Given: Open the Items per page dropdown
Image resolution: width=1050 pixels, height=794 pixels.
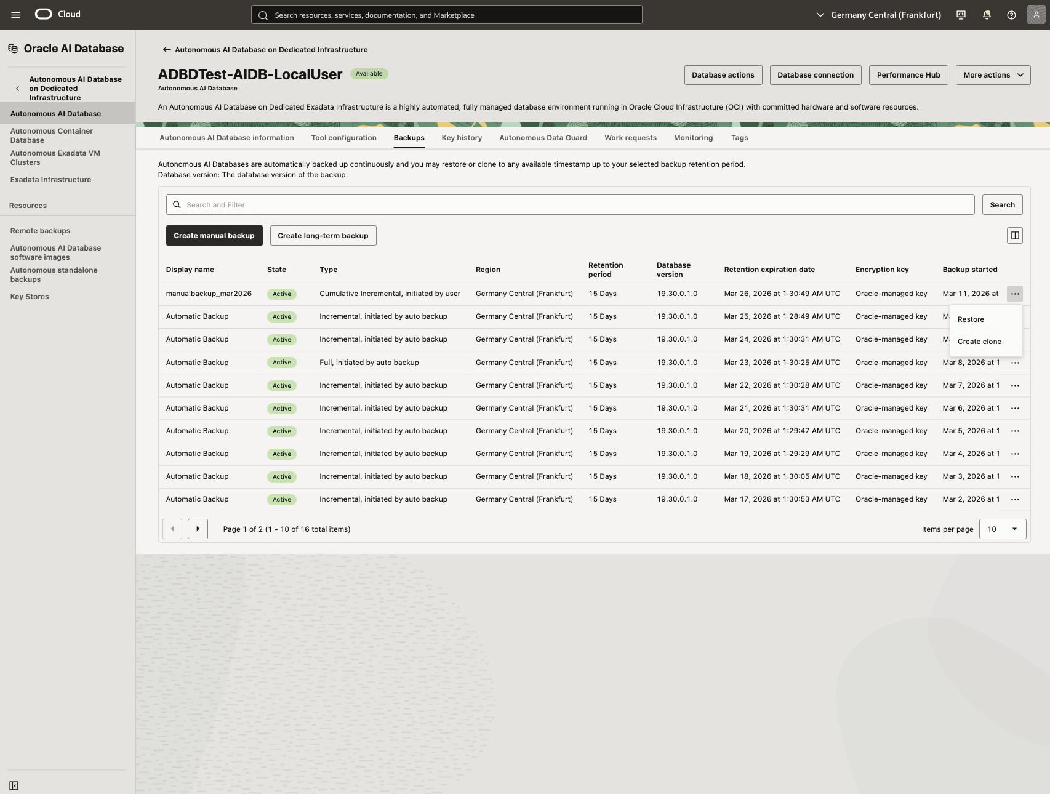Looking at the screenshot, I should [x=1003, y=529].
